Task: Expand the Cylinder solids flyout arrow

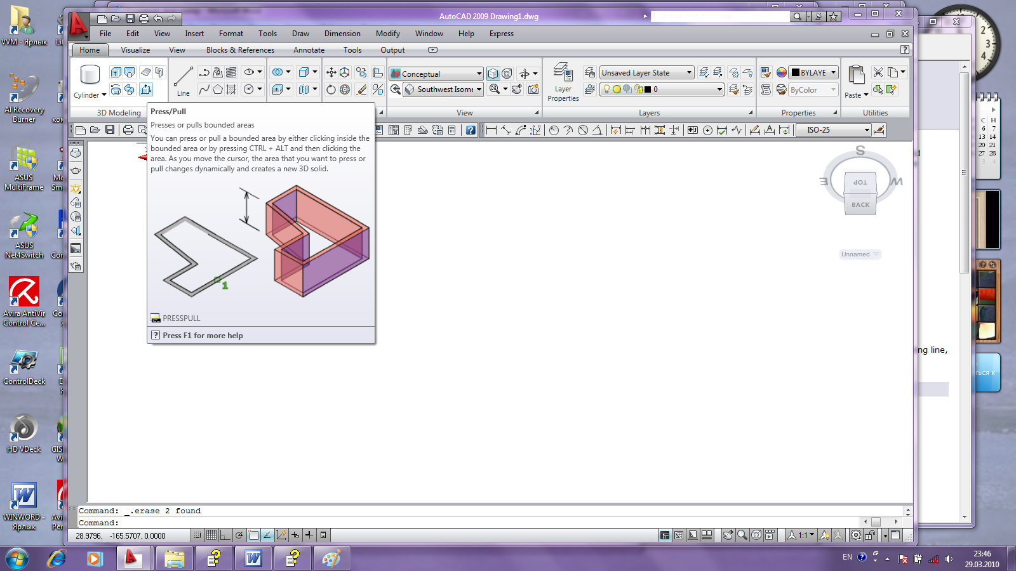Action: click(104, 95)
